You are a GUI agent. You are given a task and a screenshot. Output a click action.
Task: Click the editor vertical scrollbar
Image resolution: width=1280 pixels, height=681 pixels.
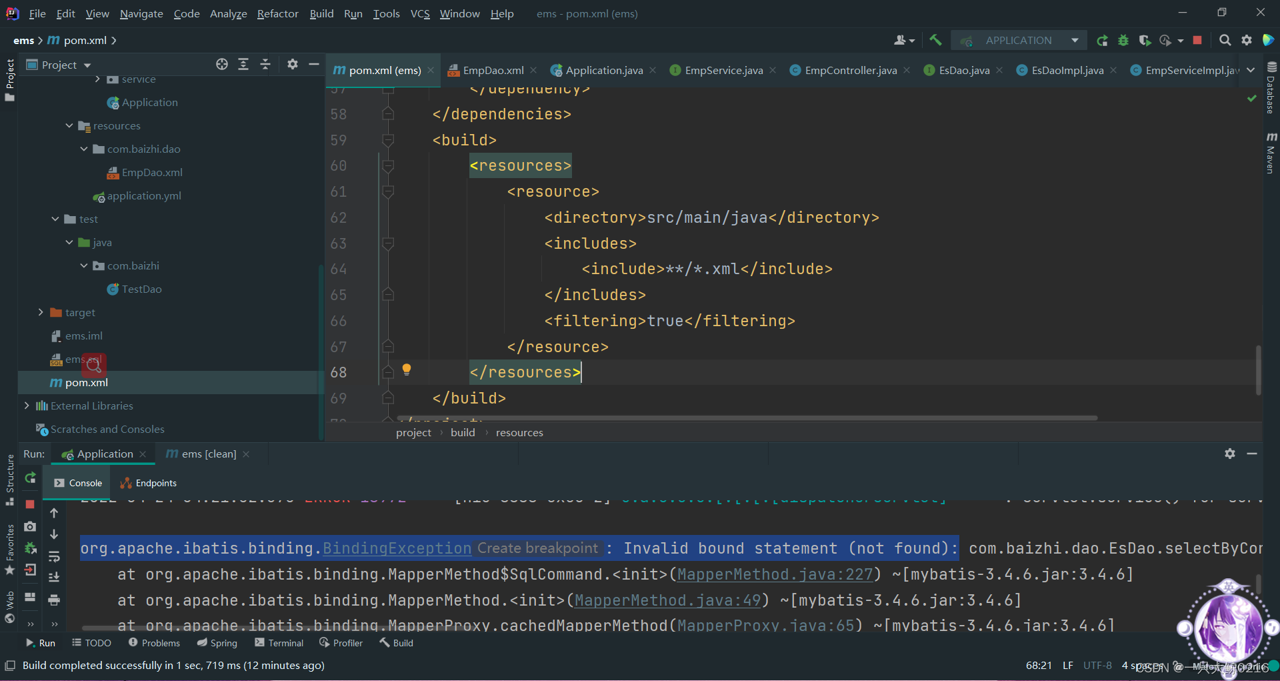coord(1259,370)
